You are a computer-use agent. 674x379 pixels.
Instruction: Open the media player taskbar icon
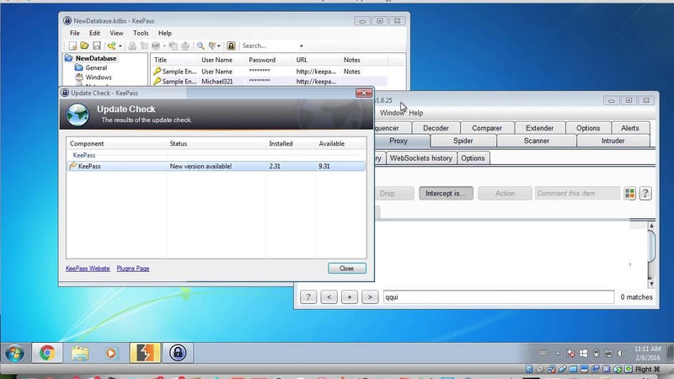coord(111,353)
